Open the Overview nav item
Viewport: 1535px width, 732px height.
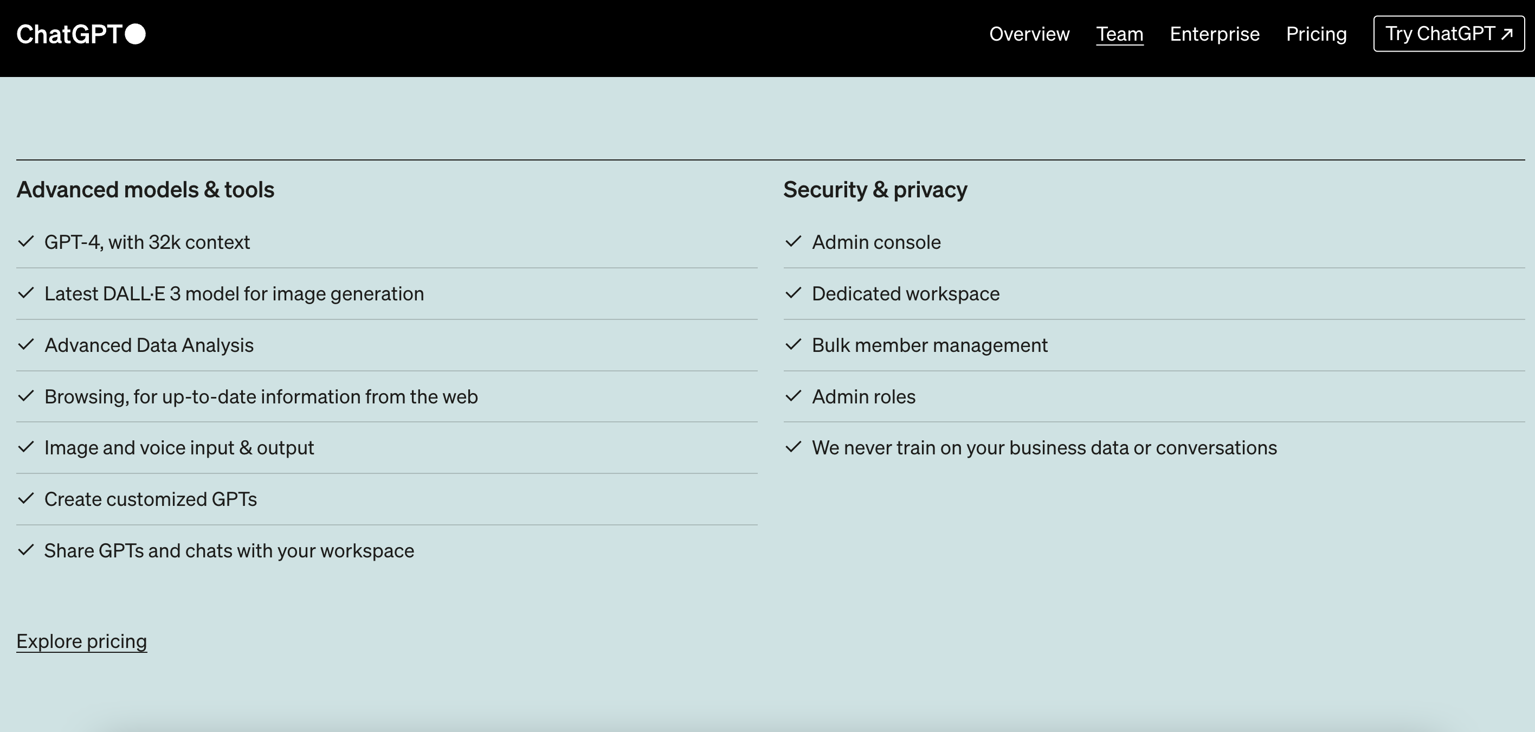click(x=1029, y=34)
